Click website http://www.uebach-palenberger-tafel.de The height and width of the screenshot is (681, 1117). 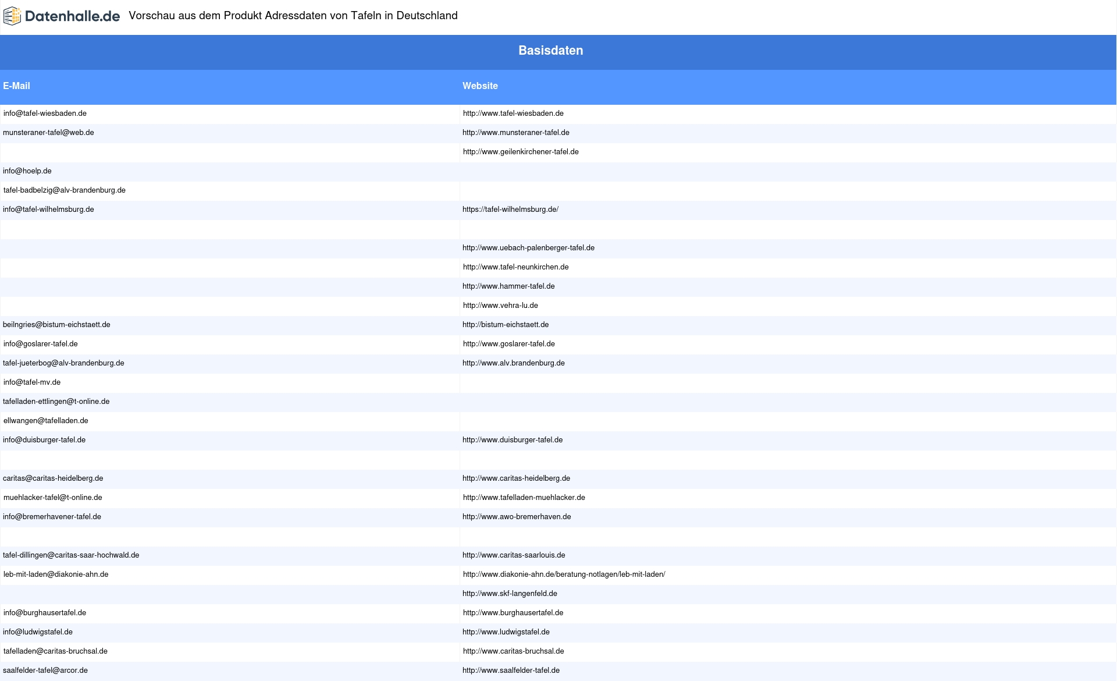[528, 248]
